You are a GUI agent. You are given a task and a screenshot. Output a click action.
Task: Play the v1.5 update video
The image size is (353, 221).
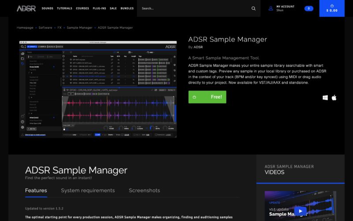300,211
